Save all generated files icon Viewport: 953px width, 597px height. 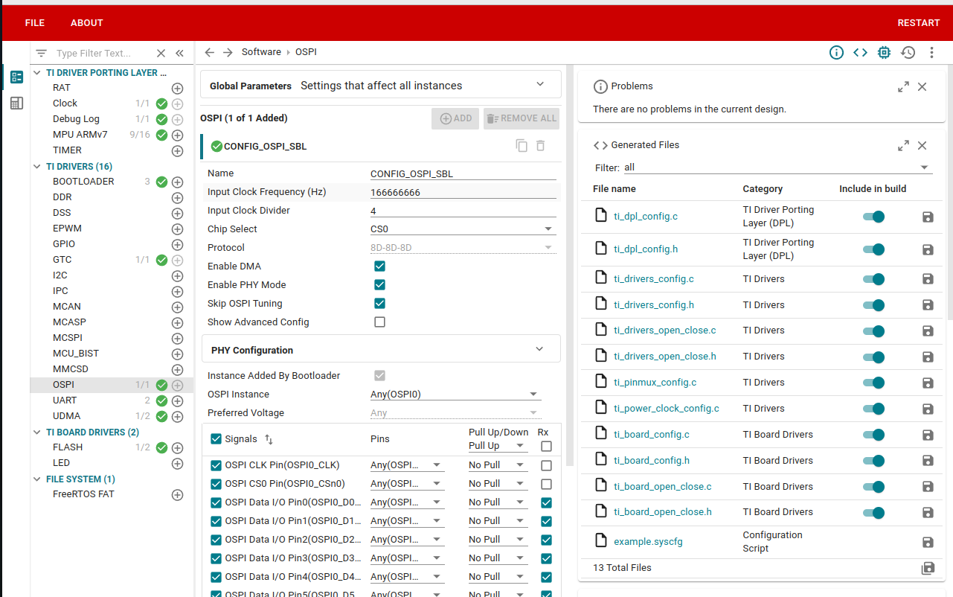[x=928, y=568]
